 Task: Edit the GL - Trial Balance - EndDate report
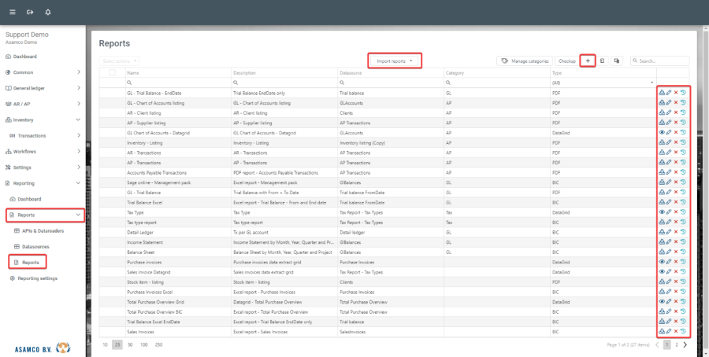(669, 93)
